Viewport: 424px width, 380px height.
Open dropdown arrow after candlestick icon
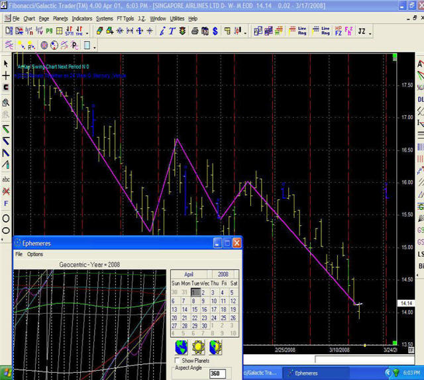pos(245,33)
